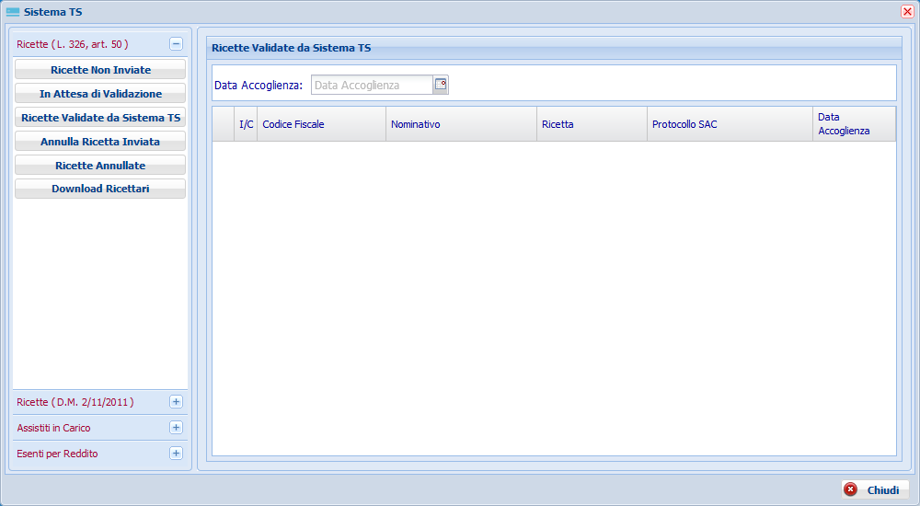
Task: Click the Data Accoglienza: field label
Action: pyautogui.click(x=259, y=86)
